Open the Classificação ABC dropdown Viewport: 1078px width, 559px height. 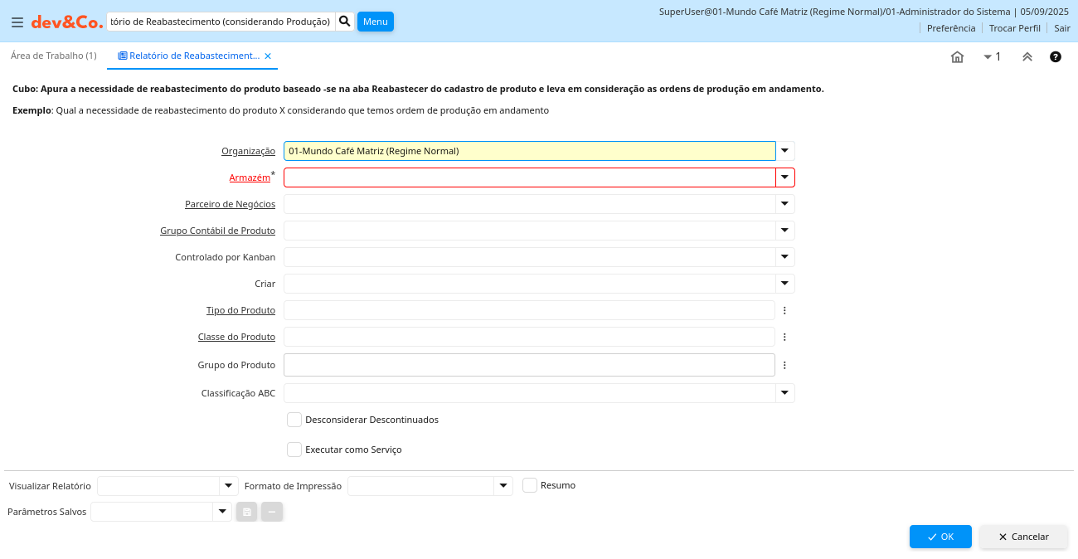[784, 393]
